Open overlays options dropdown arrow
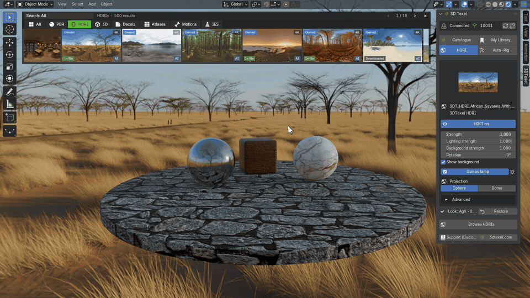 [x=471, y=4]
